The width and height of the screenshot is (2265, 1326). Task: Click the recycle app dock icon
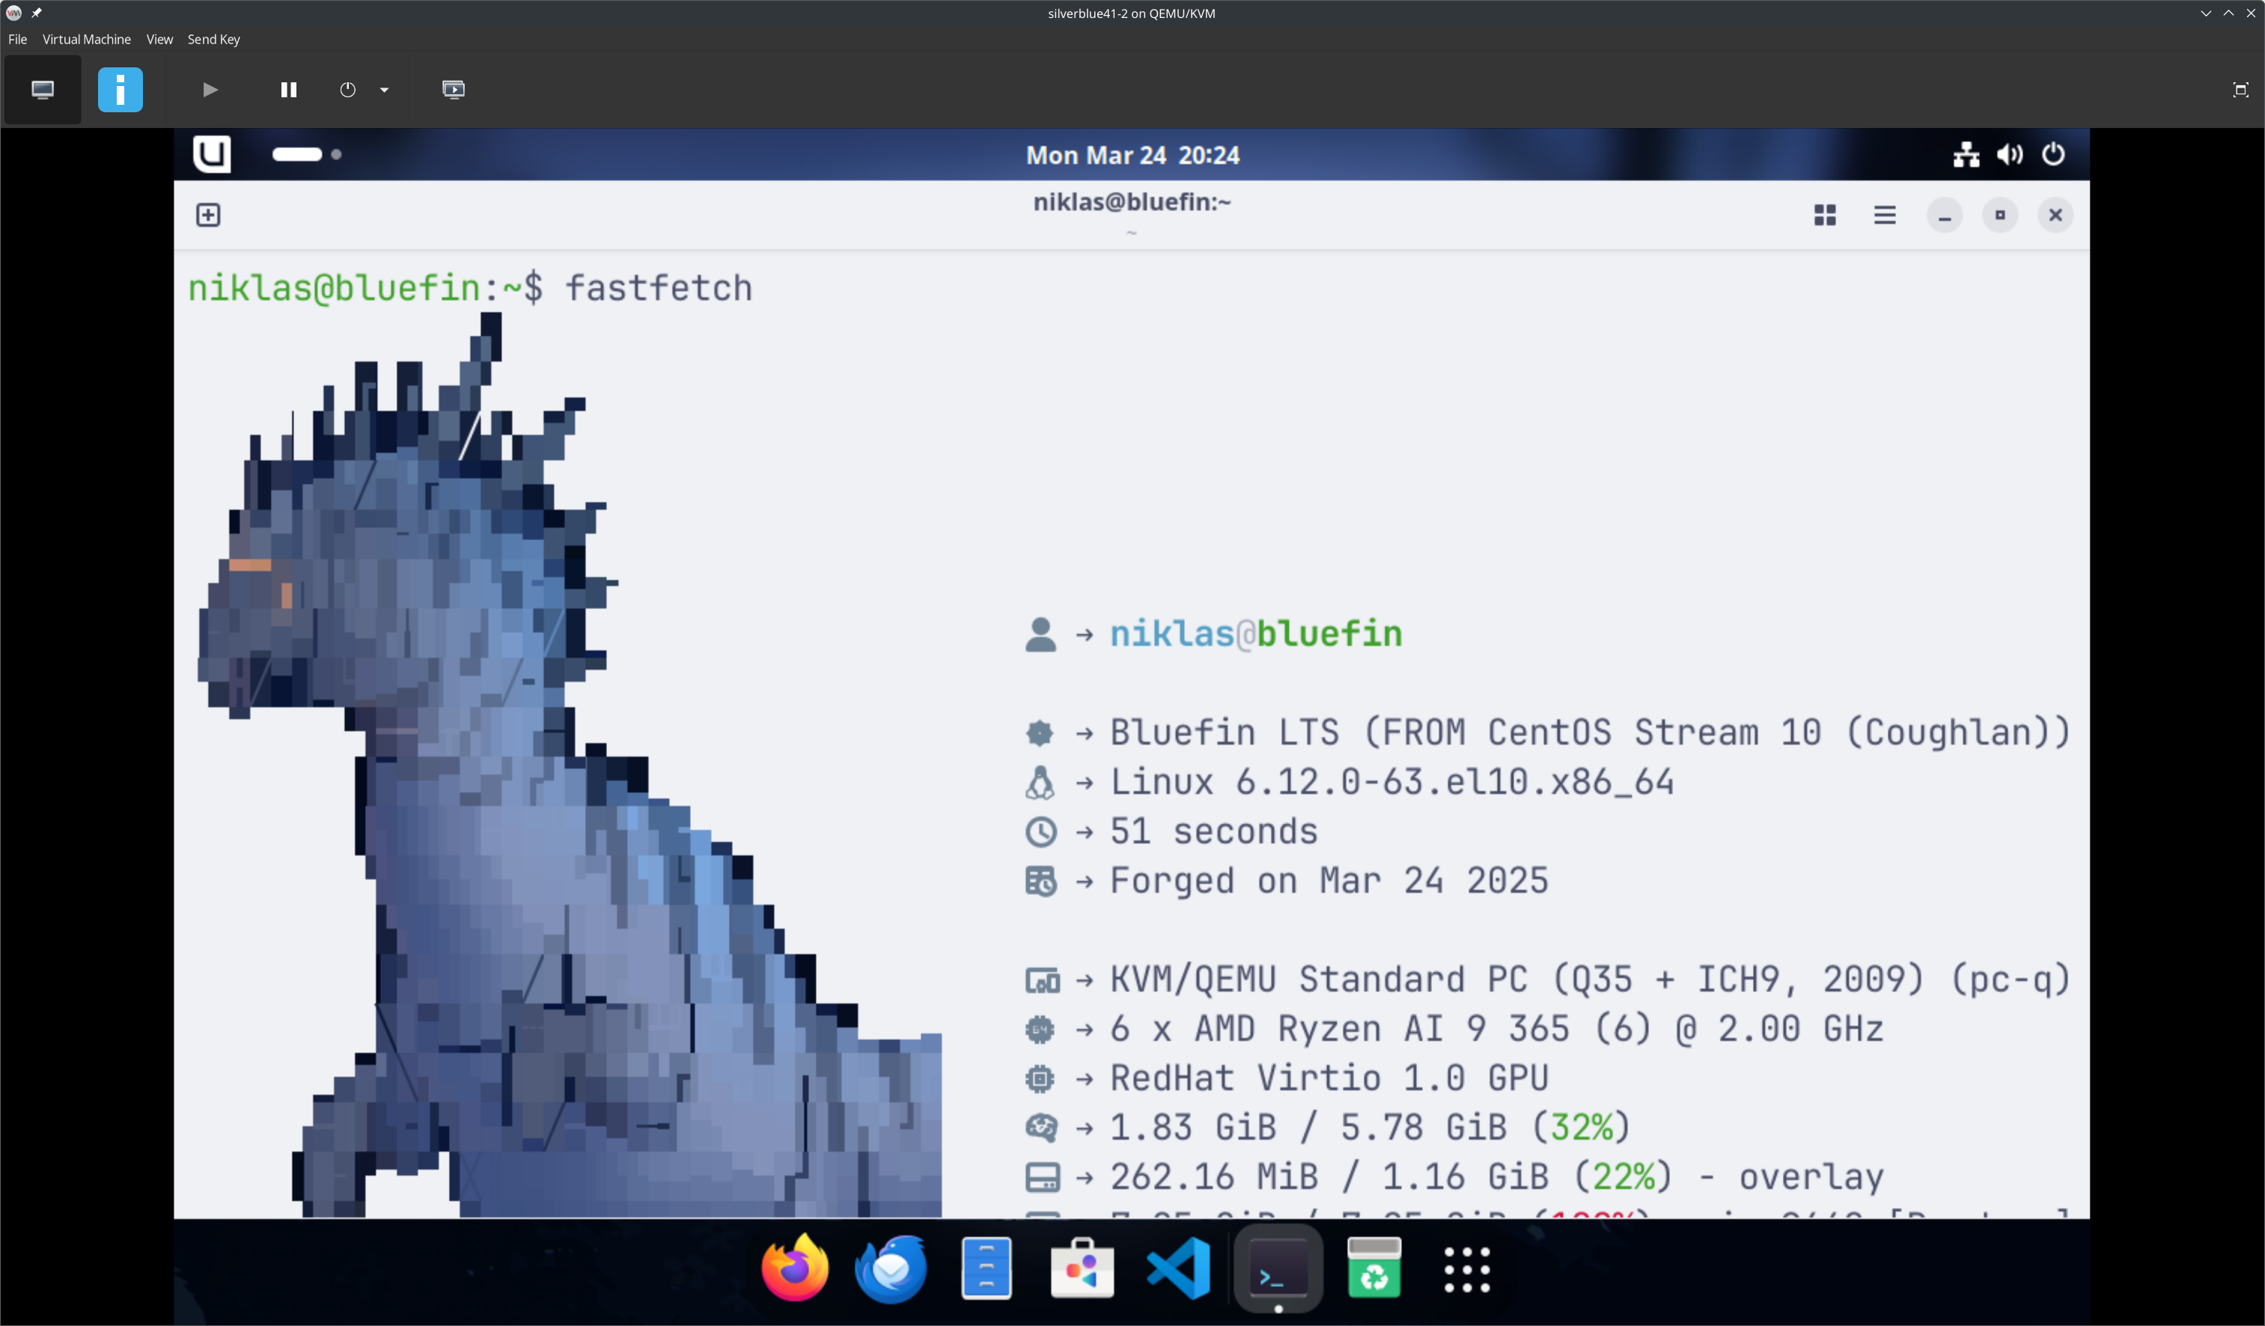coord(1374,1268)
